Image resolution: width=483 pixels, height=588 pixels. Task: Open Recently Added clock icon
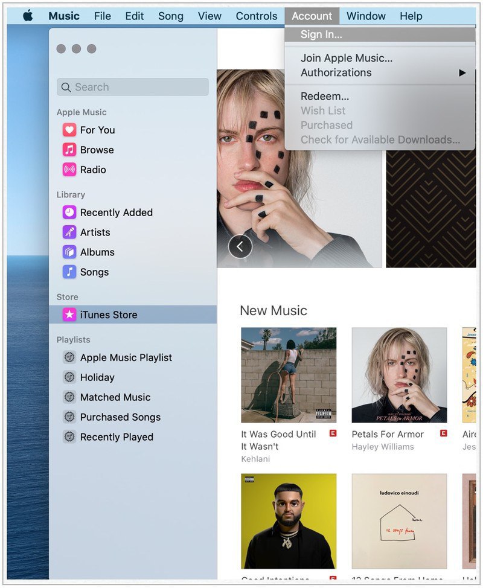click(x=69, y=213)
